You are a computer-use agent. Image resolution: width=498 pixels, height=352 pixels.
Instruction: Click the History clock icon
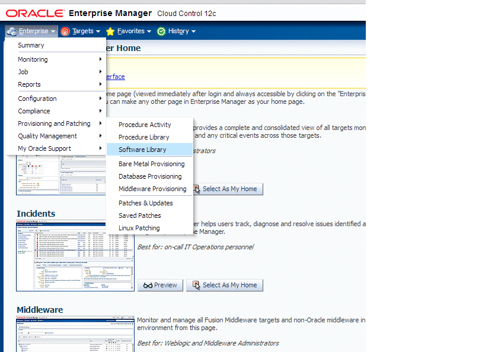coord(161,31)
